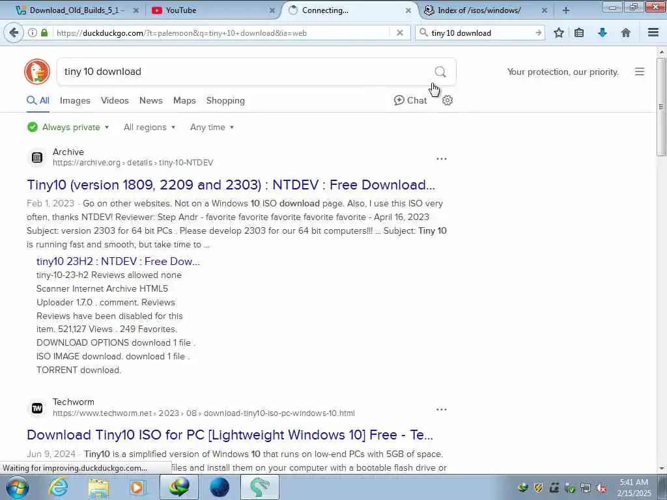Click the Archive site favicon
The height and width of the screenshot is (500, 667).
(x=37, y=158)
